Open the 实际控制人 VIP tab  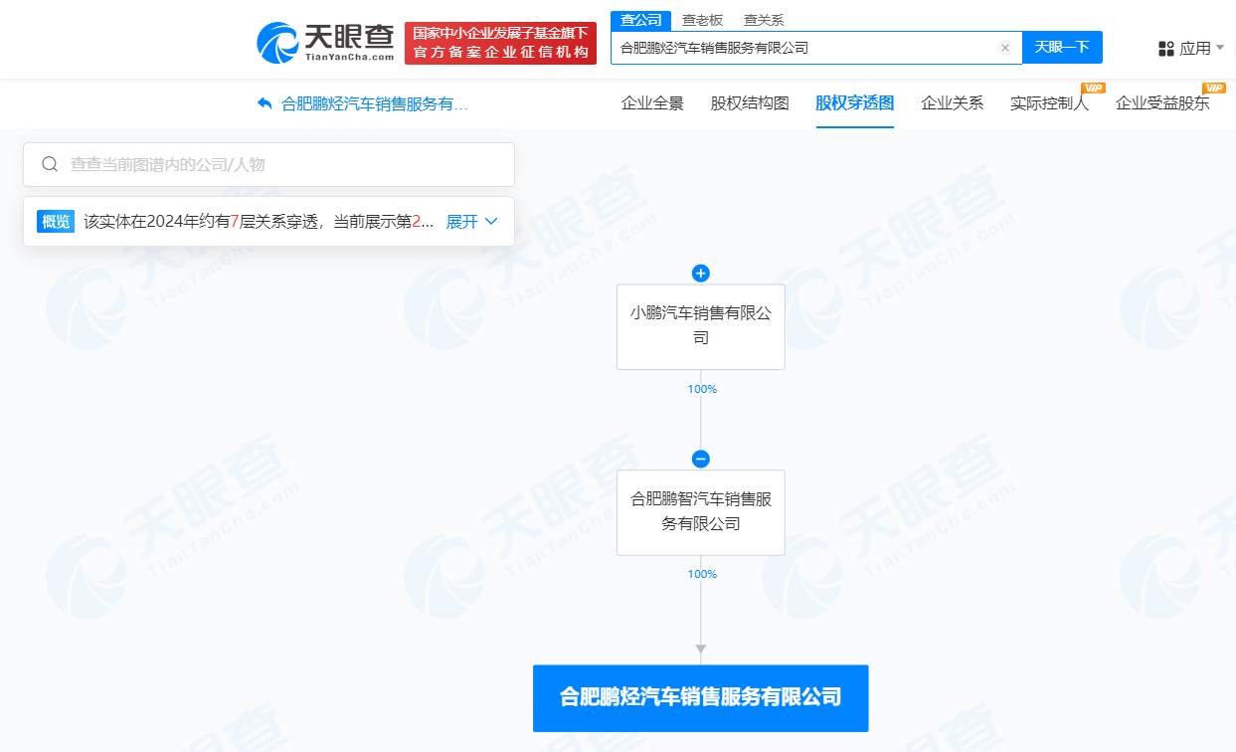click(x=1050, y=103)
